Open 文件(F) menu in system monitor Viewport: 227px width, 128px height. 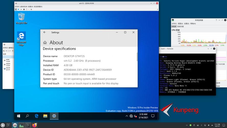(174, 24)
